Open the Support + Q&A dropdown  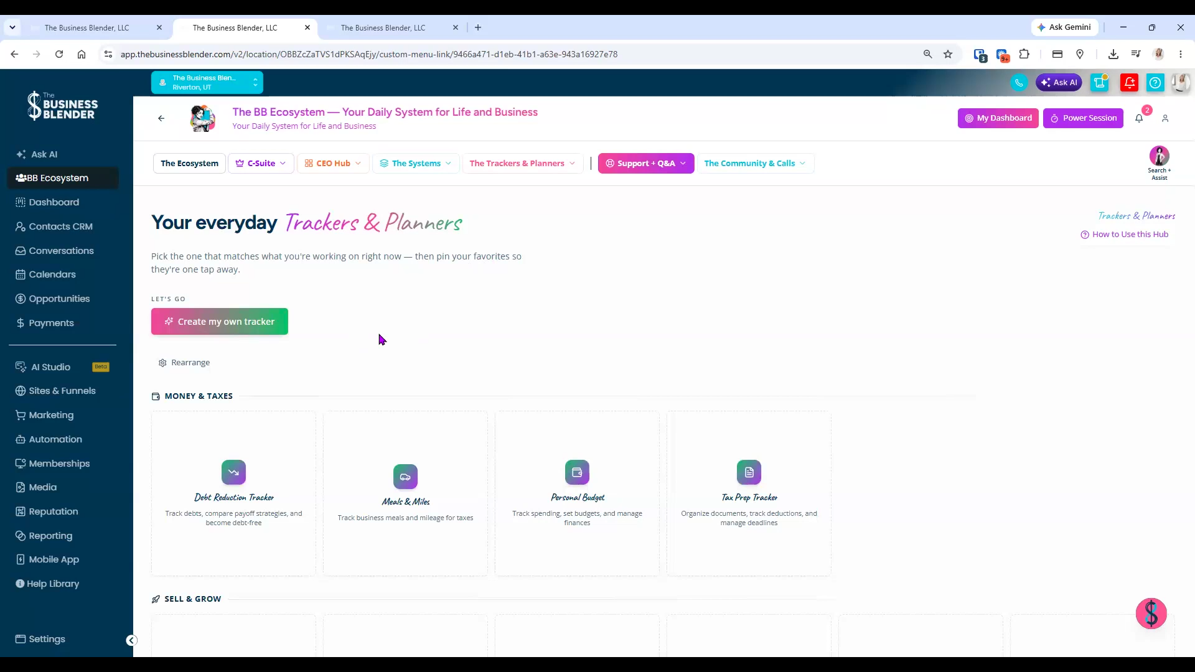tap(646, 164)
